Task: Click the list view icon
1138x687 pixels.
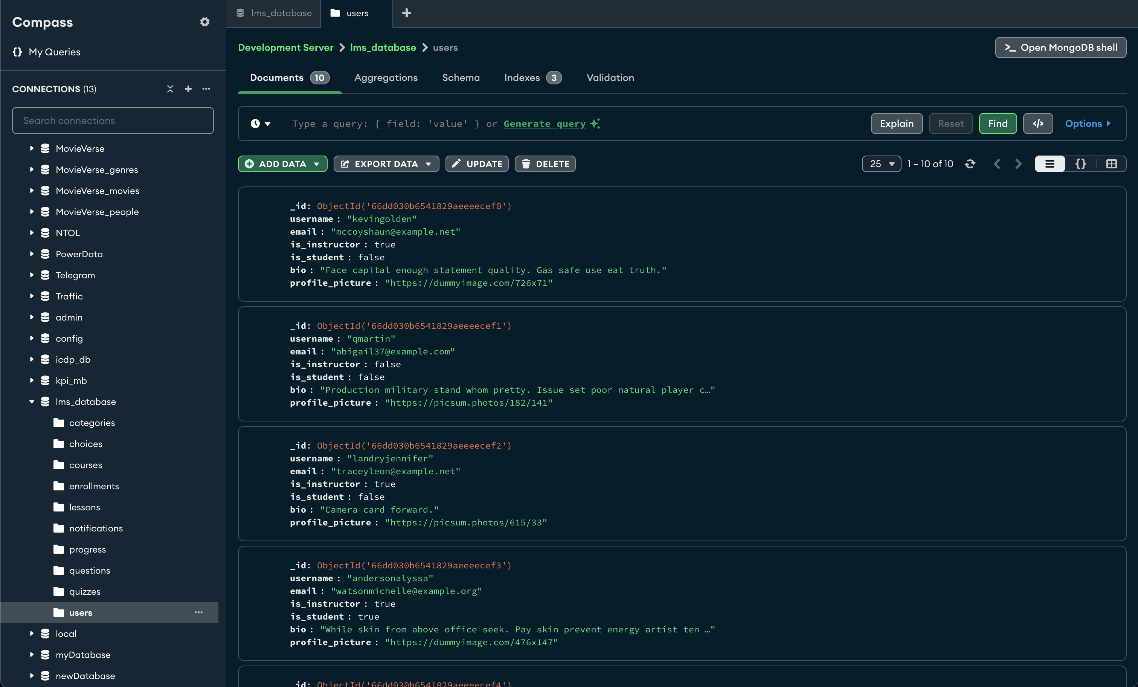Action: [x=1050, y=163]
